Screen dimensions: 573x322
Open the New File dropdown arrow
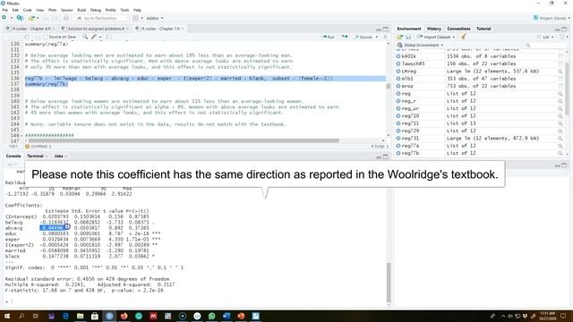pyautogui.click(x=11, y=18)
